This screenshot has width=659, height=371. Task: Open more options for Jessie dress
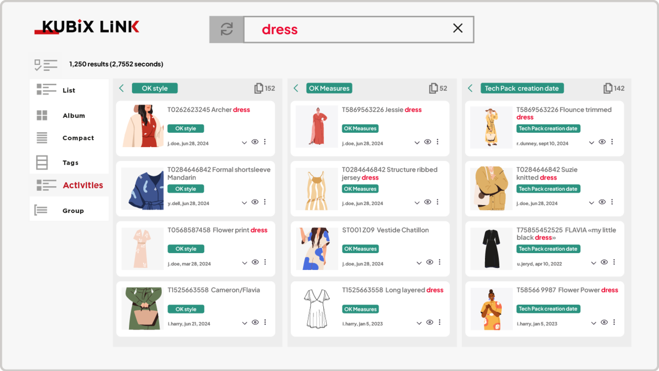[438, 142]
